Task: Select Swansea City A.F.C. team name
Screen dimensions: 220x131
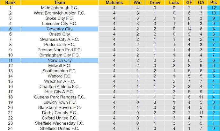Action: point(60,39)
